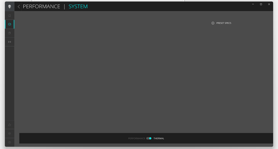Image resolution: width=278 pixels, height=149 pixels.
Task: Open Help via question mark icon
Action: pos(9,142)
